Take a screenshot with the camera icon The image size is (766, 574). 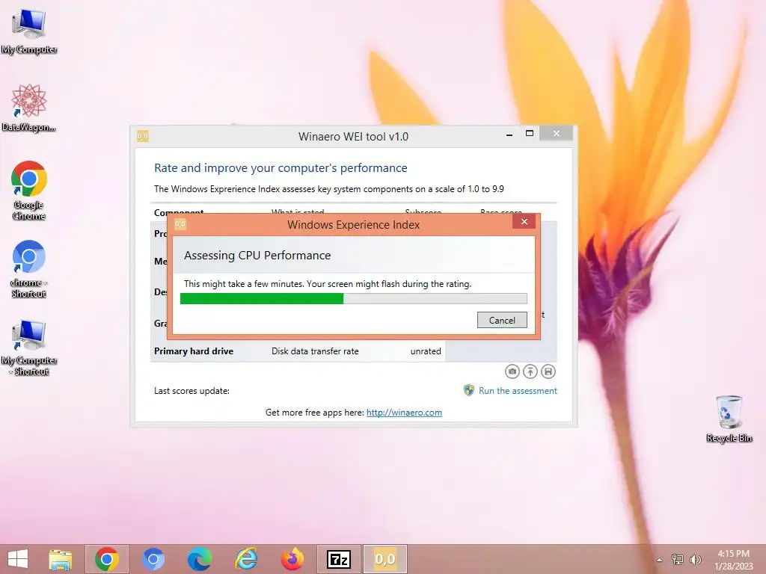(x=512, y=371)
